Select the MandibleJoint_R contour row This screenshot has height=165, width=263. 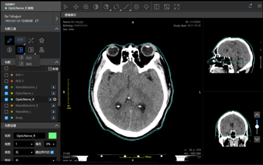tap(29, 105)
